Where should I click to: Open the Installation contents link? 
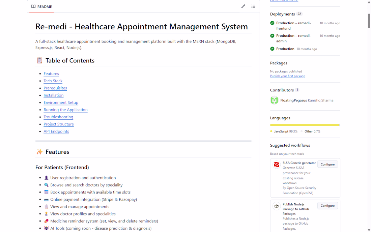tap(54, 95)
